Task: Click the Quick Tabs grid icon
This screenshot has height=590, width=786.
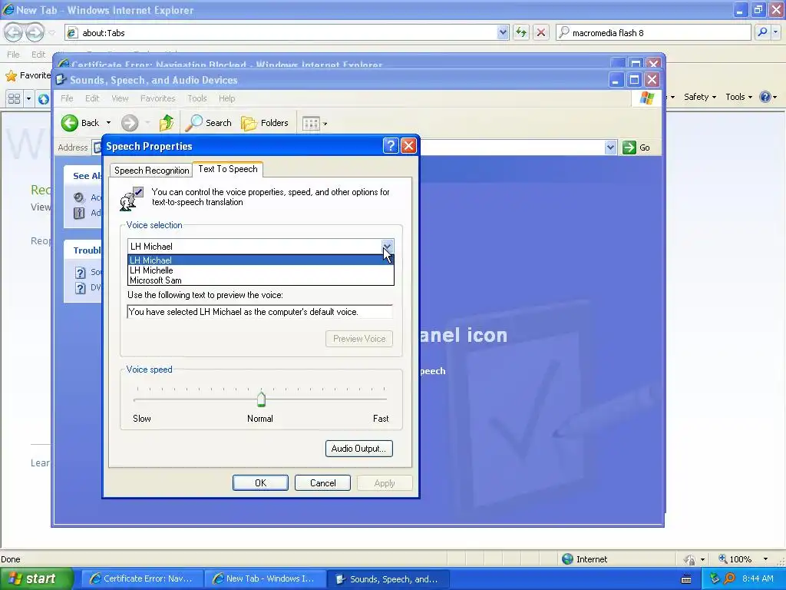Action: click(15, 98)
